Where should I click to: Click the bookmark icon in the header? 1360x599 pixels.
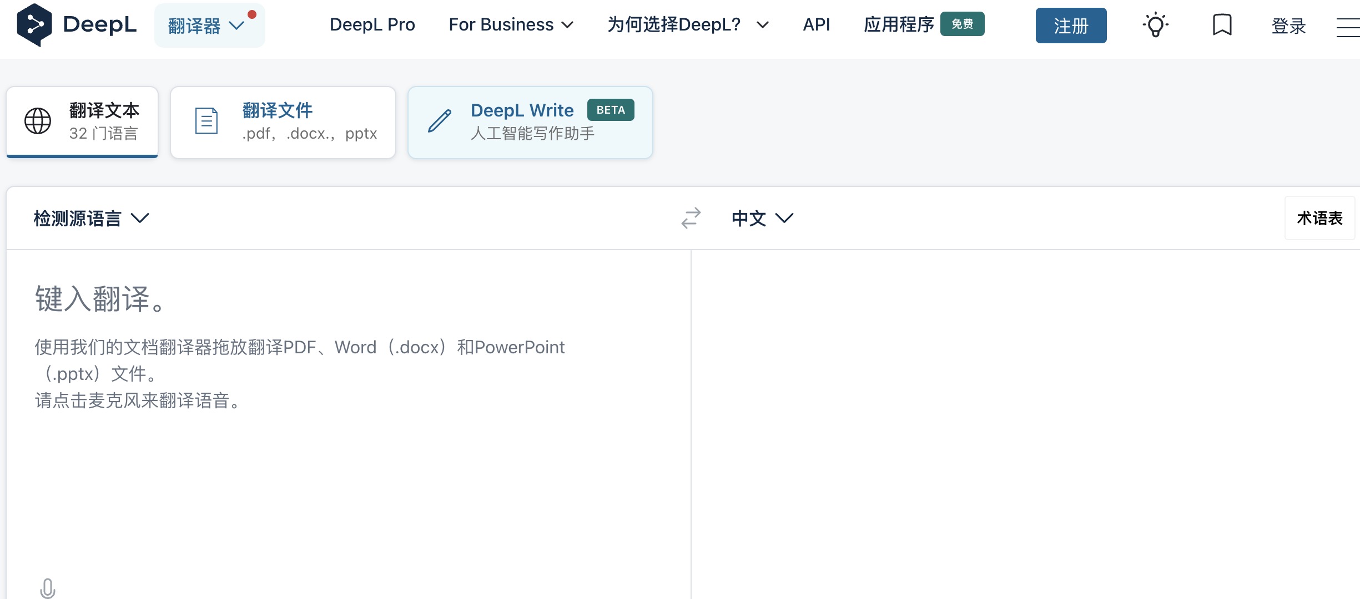(1222, 24)
